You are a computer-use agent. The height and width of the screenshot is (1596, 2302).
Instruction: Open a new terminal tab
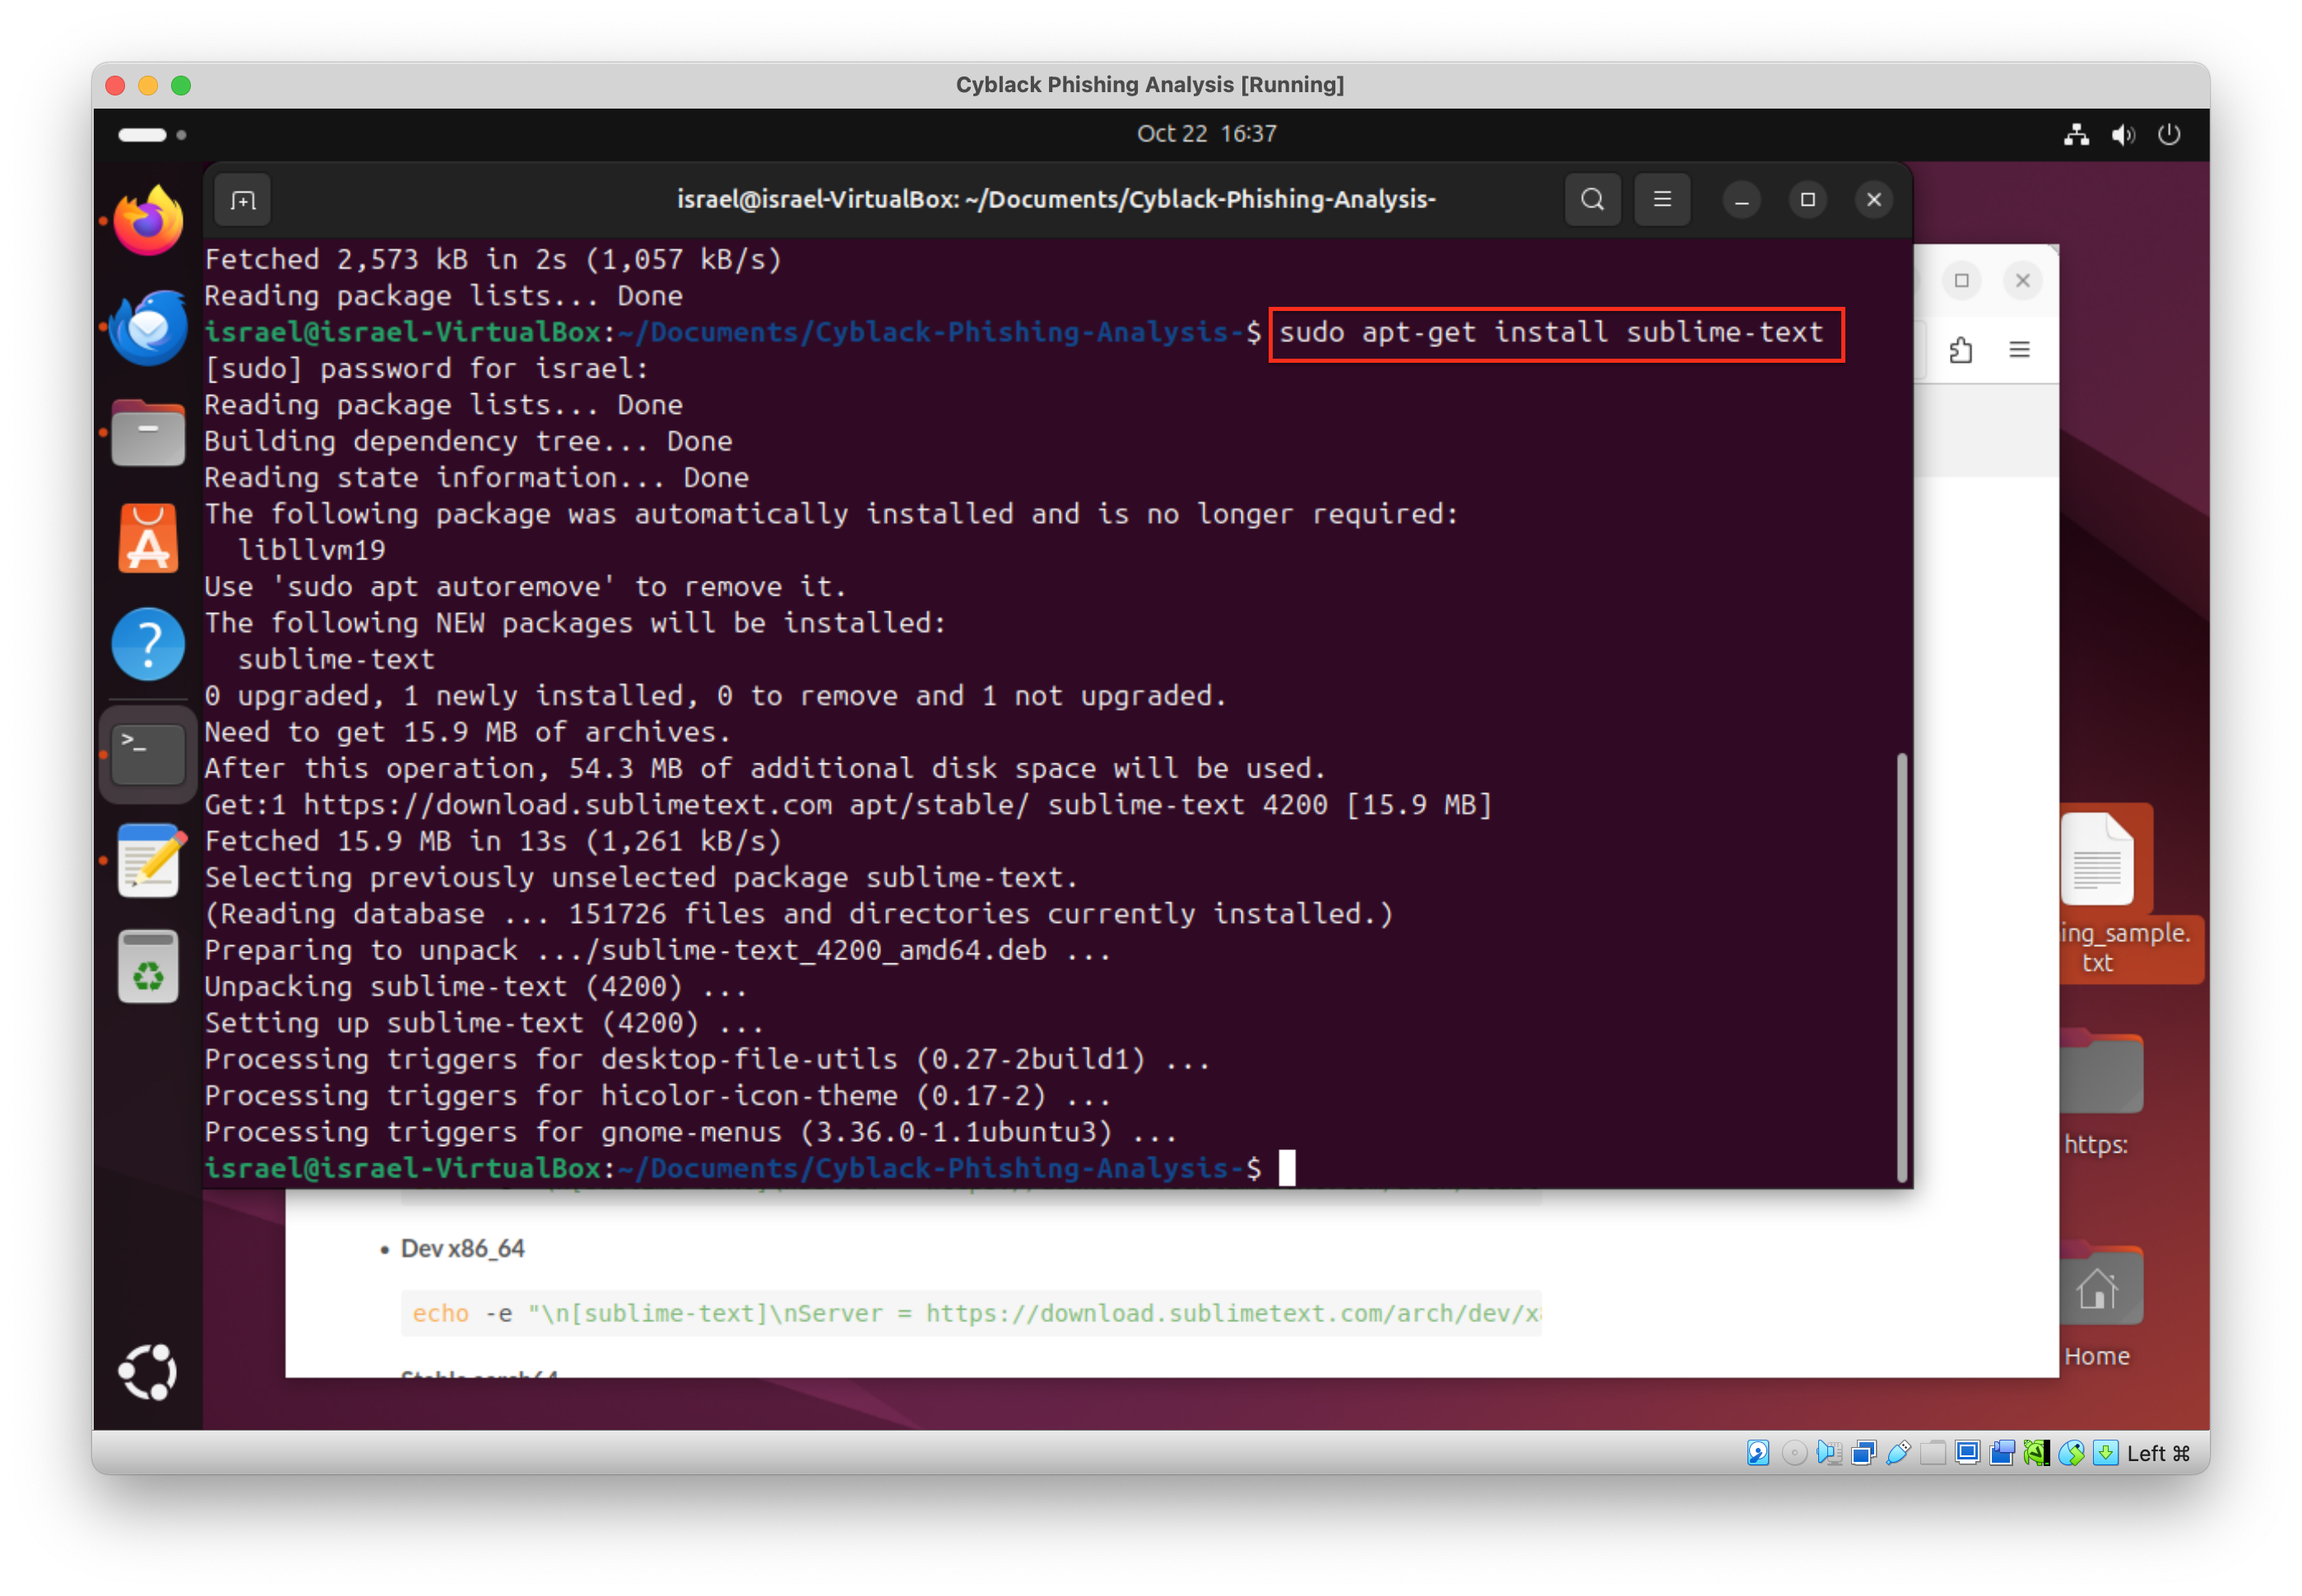coord(243,200)
